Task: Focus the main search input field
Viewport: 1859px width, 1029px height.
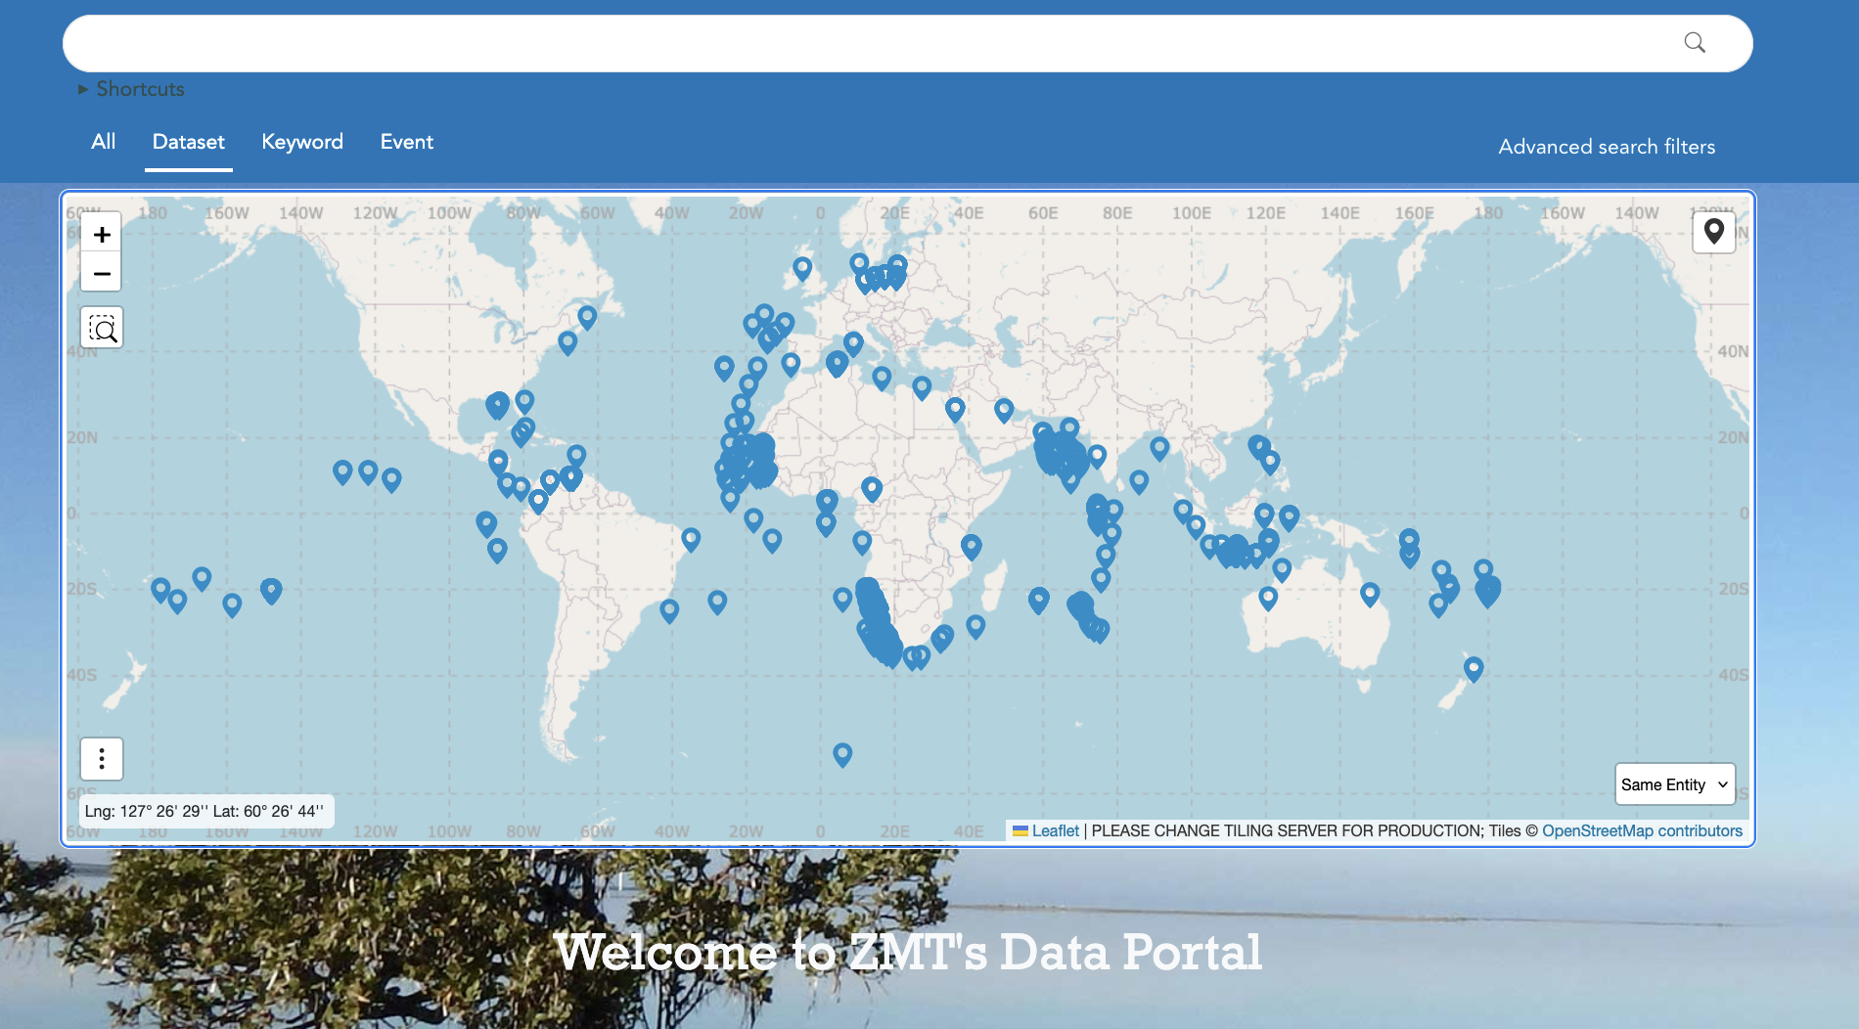Action: coord(861,43)
